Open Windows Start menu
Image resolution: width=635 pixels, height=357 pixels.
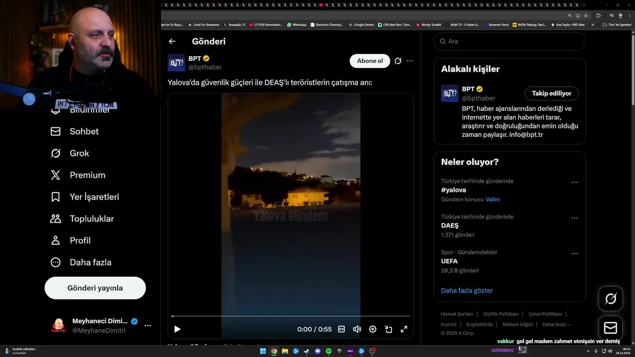pos(263,351)
